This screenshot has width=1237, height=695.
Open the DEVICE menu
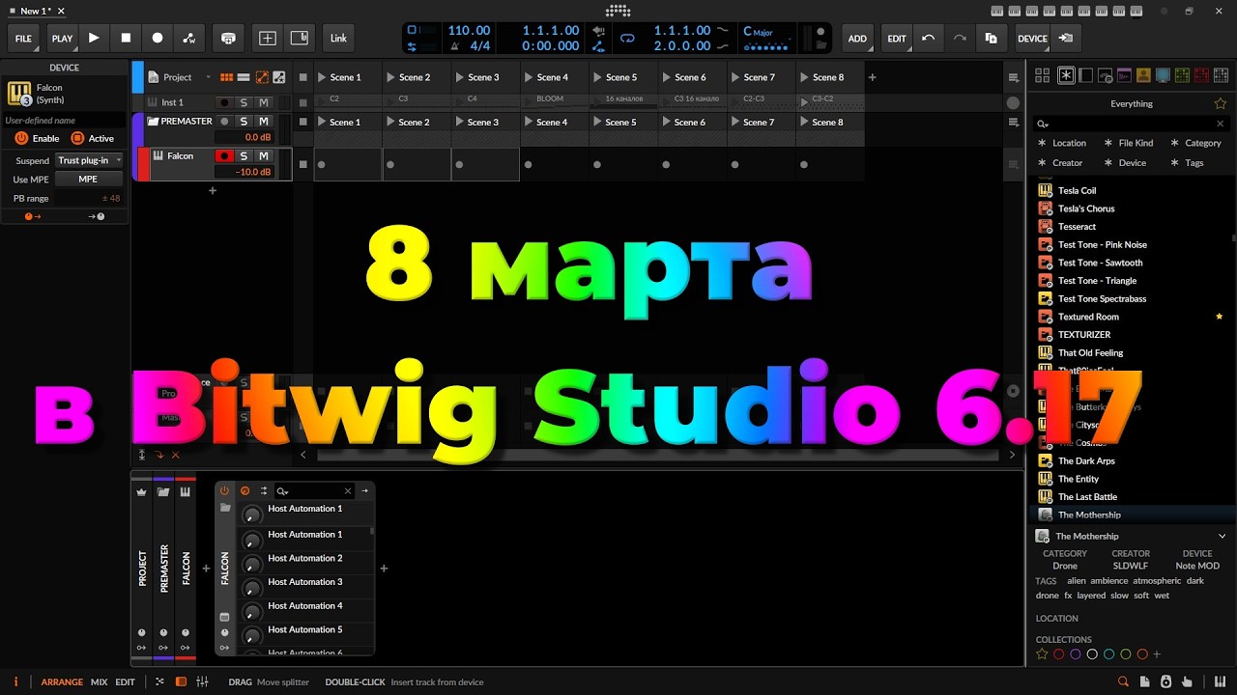coord(1032,39)
